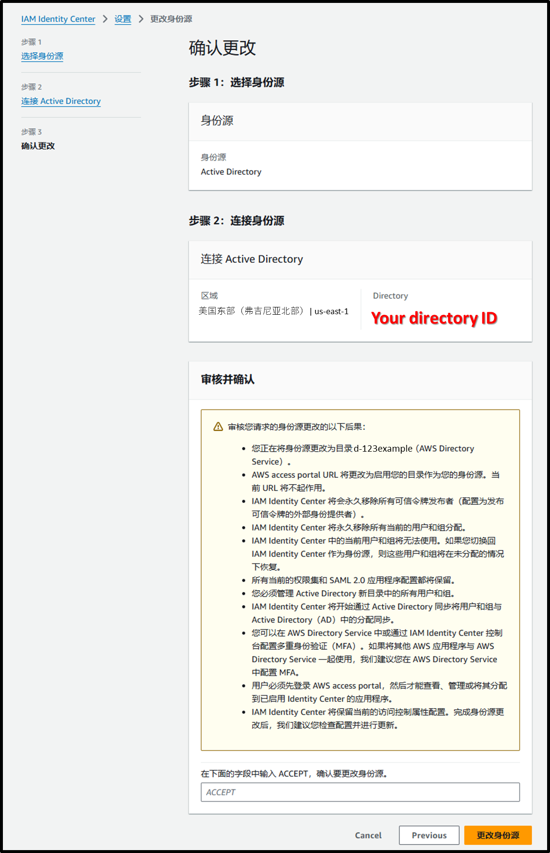Click bullet about 多重身份验证 (MFA)
Viewport: 550px width, 853px height.
tap(377, 653)
